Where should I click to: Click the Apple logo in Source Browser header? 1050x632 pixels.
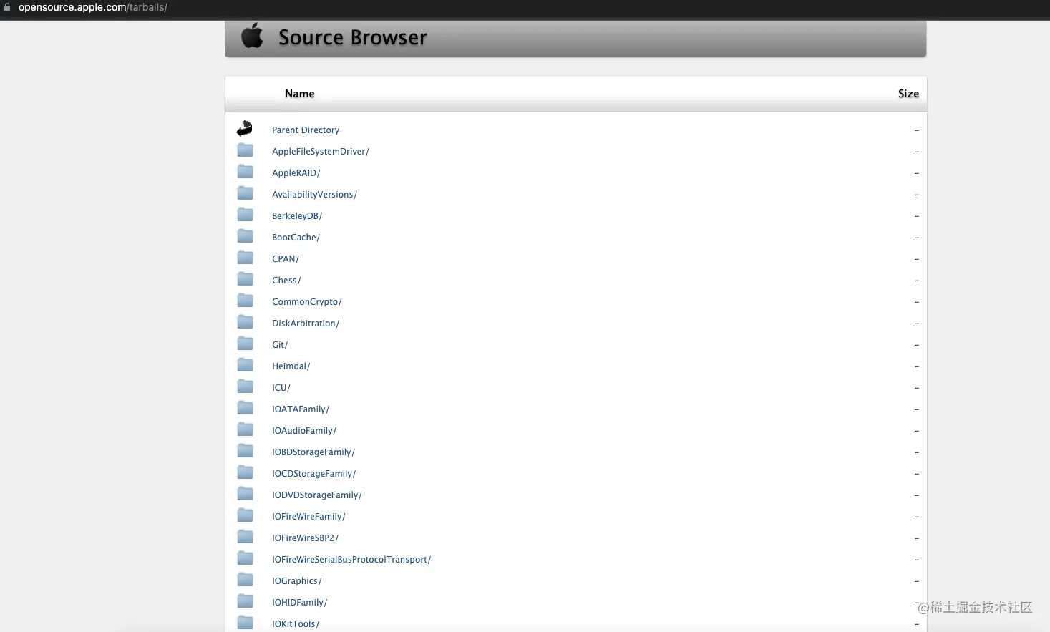252,36
